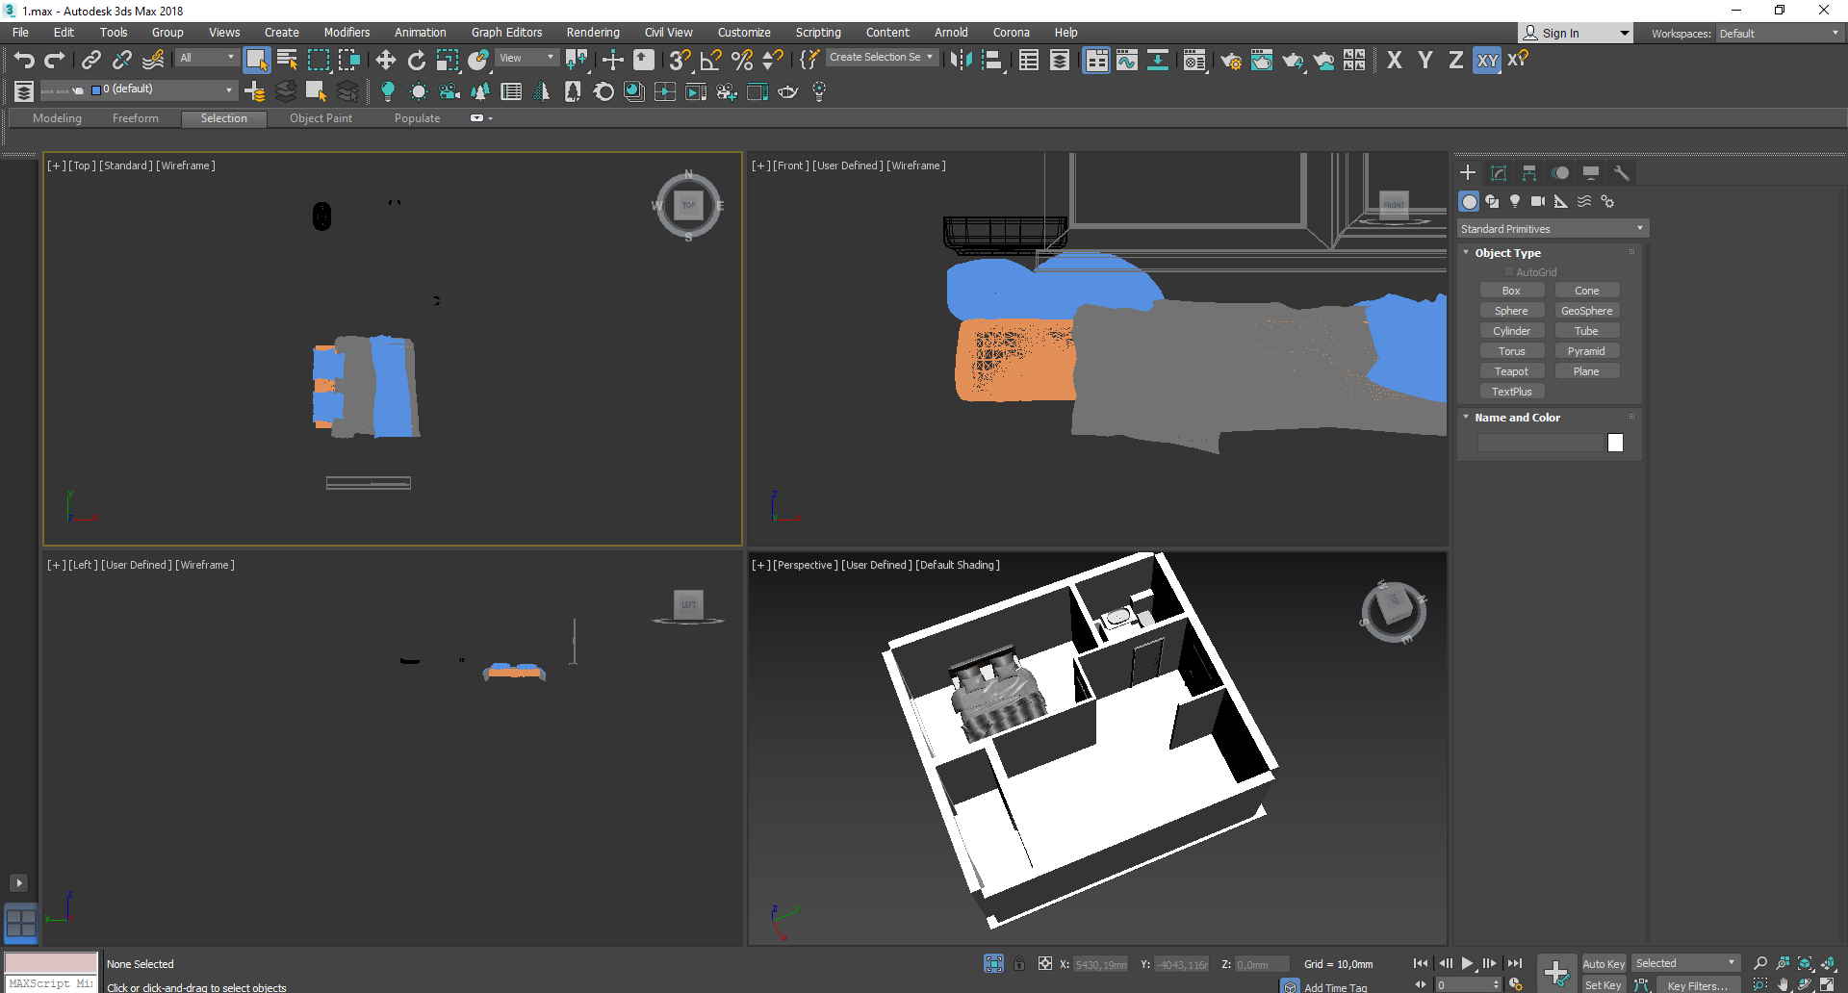Open the Mirror tool
Viewport: 1848px width, 993px height.
(960, 61)
